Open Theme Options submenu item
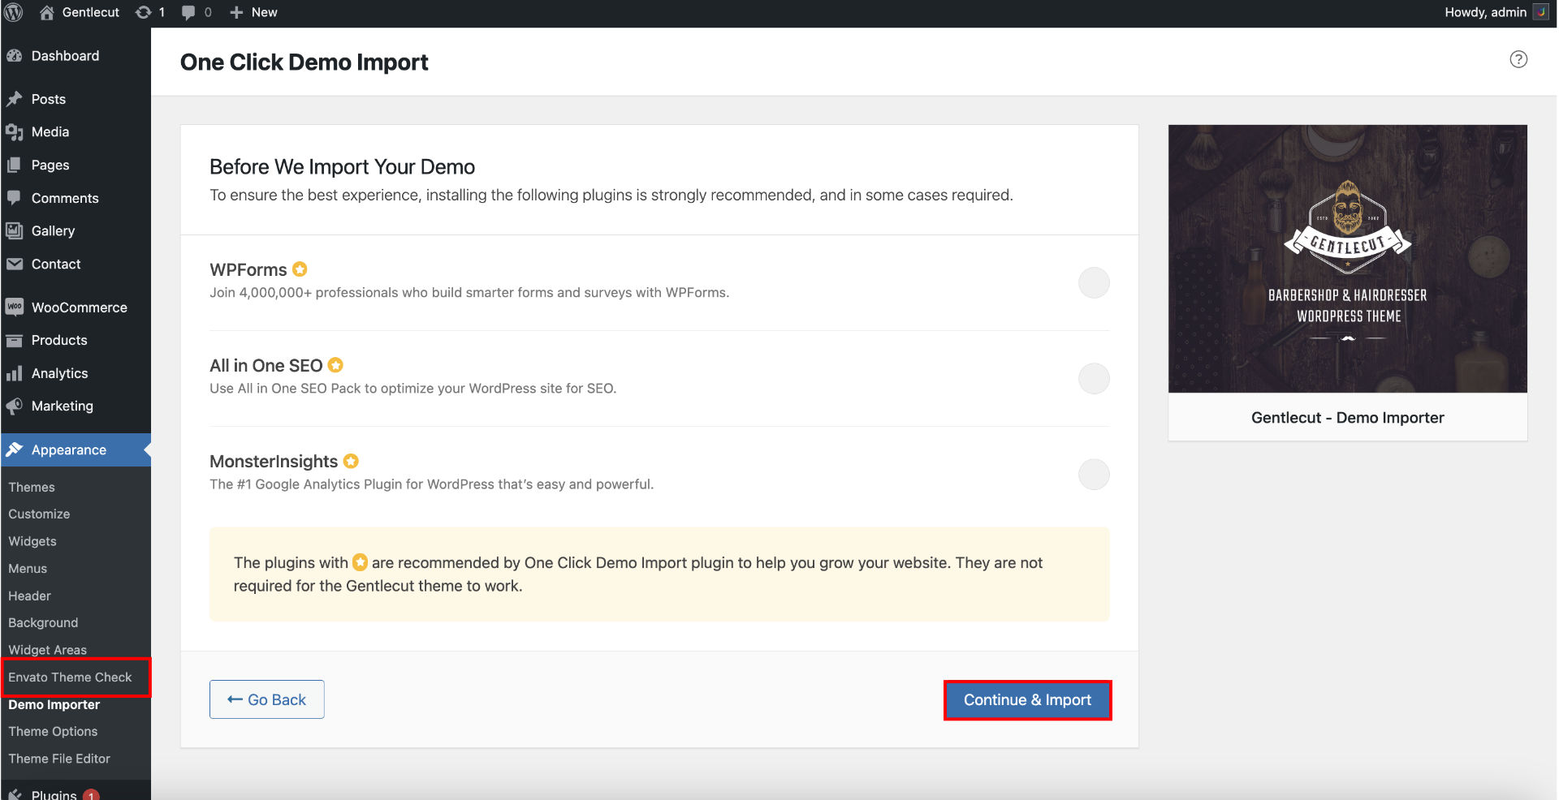1559x800 pixels. click(53, 731)
